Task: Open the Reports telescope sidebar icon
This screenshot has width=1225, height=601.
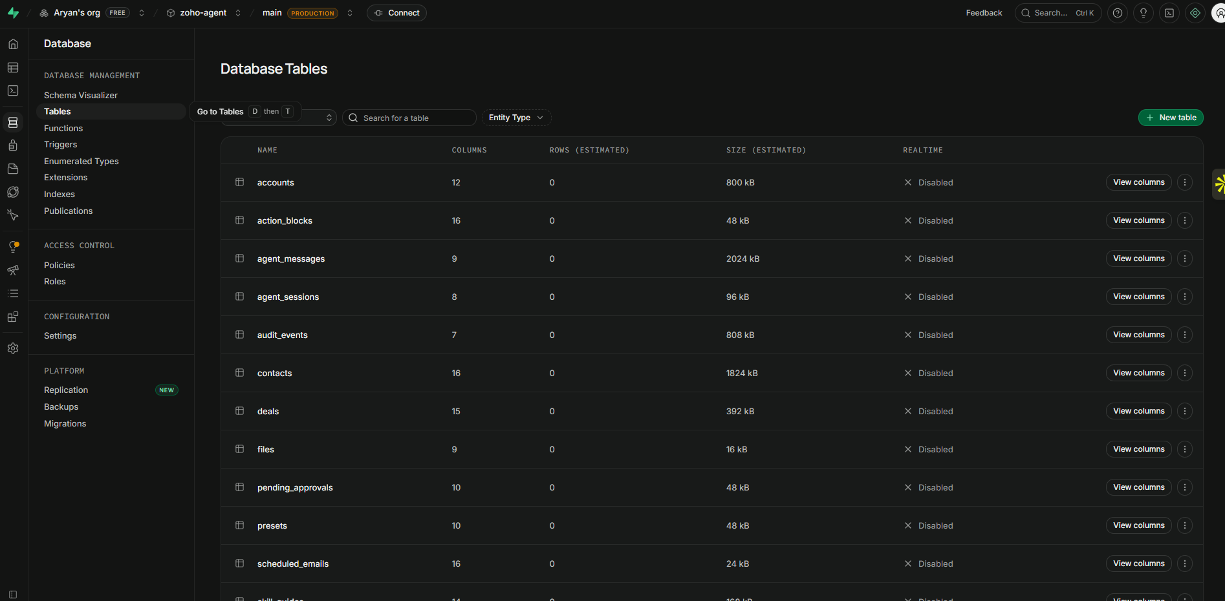Action: pyautogui.click(x=13, y=270)
